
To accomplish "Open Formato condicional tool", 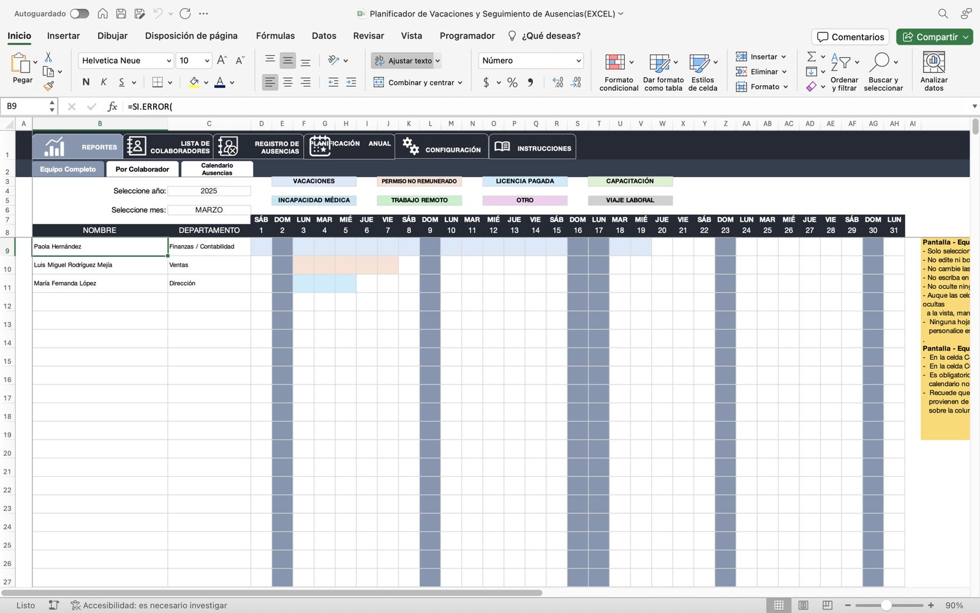I will click(618, 72).
